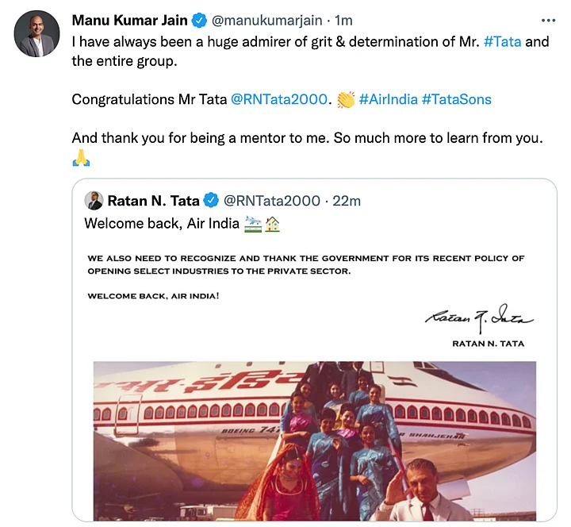
Task: Visit the @RNTata2000 mention in tweet text
Action: 278,99
